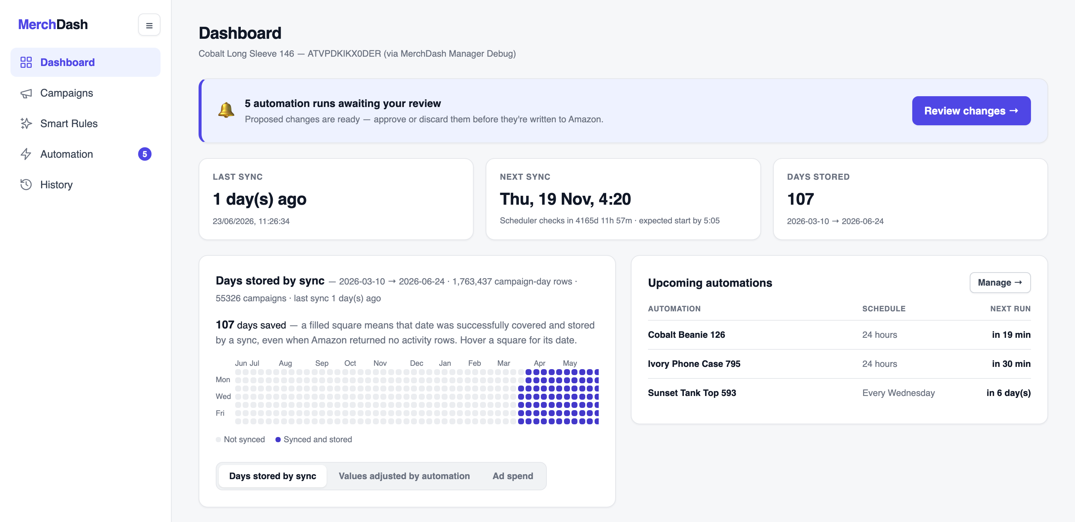Switch to Values adjusted by automation tab
The image size is (1075, 522).
404,476
